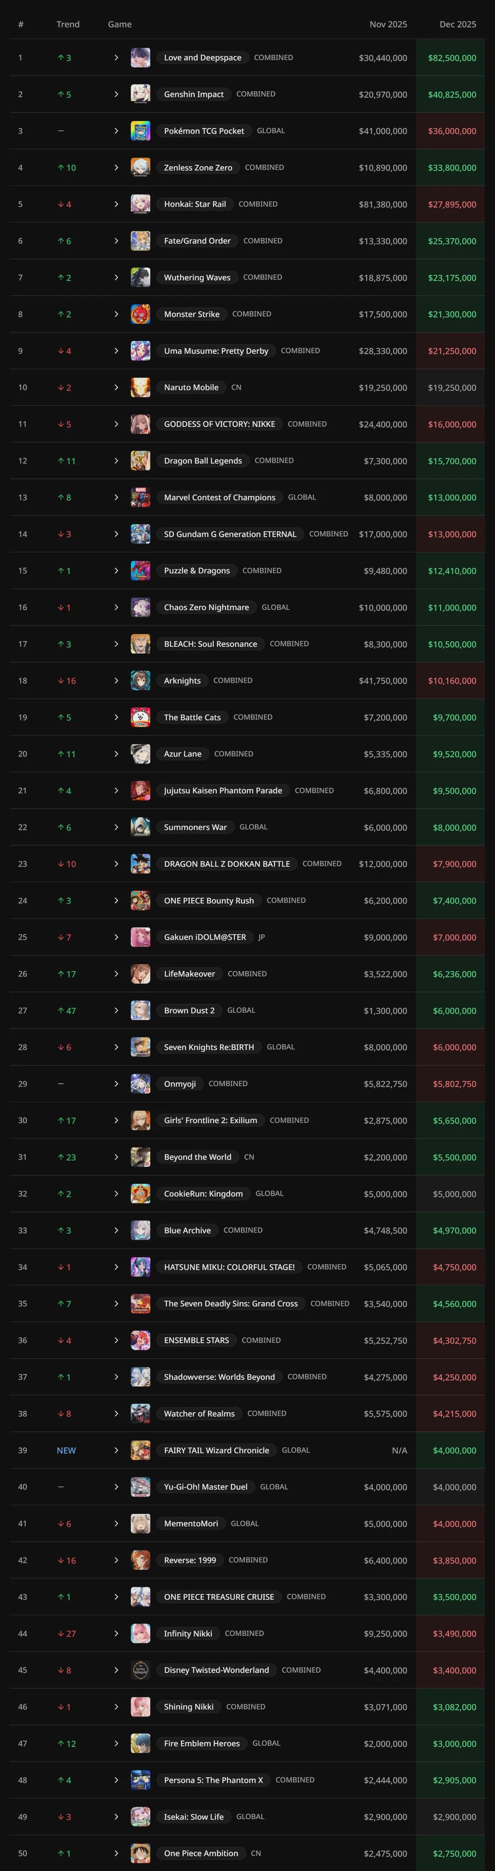The height and width of the screenshot is (1871, 495).
Task: Click the Monster Strike game icon
Action: coord(141,314)
